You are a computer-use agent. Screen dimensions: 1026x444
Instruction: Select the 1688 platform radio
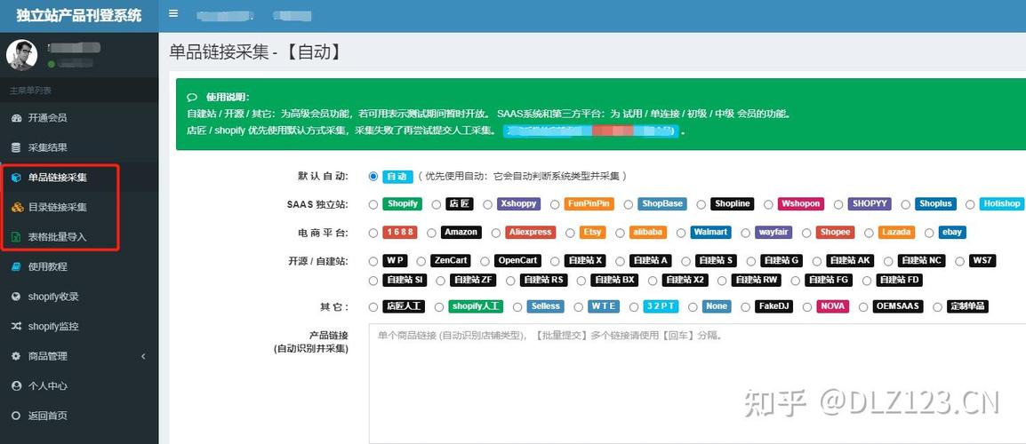(373, 233)
